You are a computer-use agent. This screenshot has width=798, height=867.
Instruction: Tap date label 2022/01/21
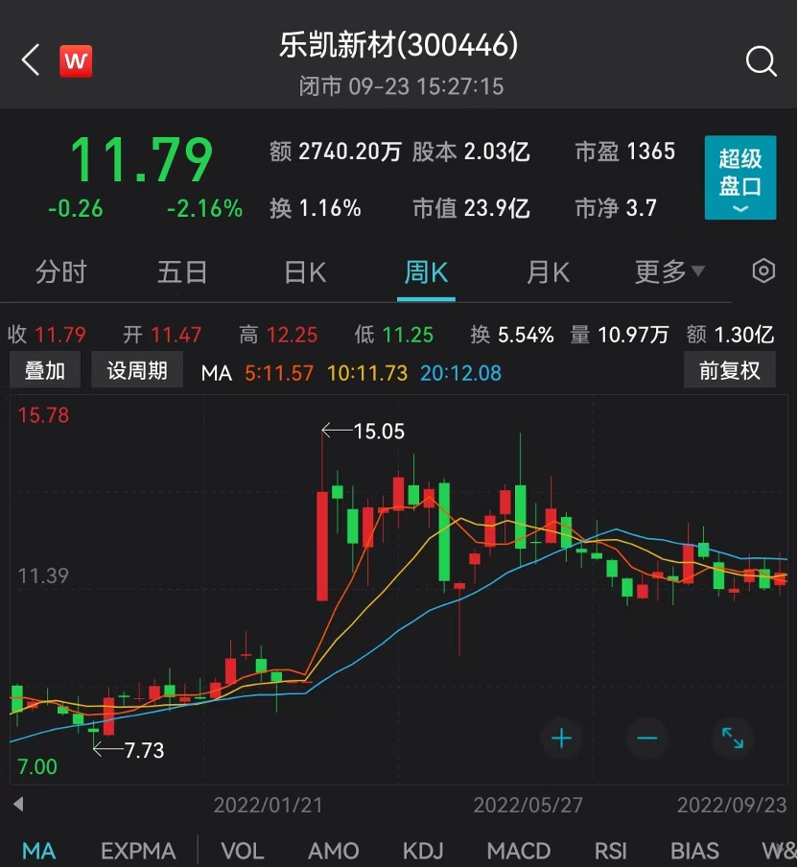click(x=269, y=805)
